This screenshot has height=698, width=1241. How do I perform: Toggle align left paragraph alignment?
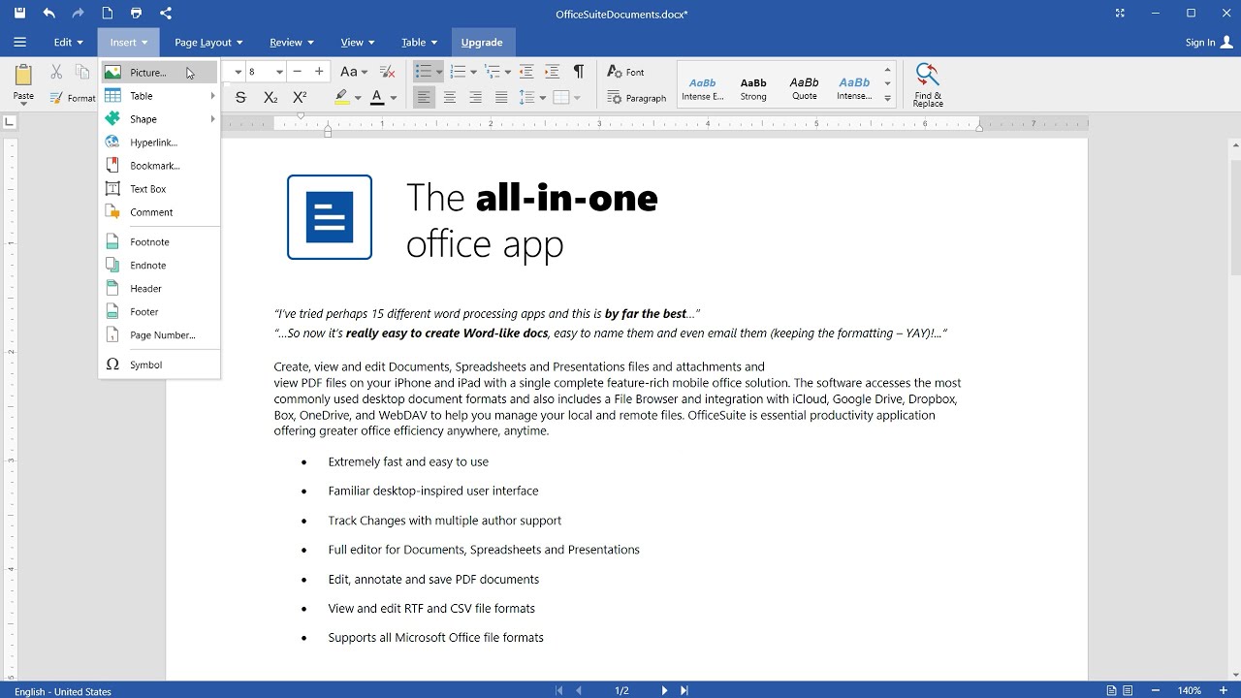(424, 98)
